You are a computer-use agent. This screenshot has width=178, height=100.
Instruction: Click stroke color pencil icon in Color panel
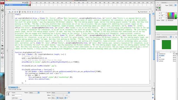coord(157,5)
